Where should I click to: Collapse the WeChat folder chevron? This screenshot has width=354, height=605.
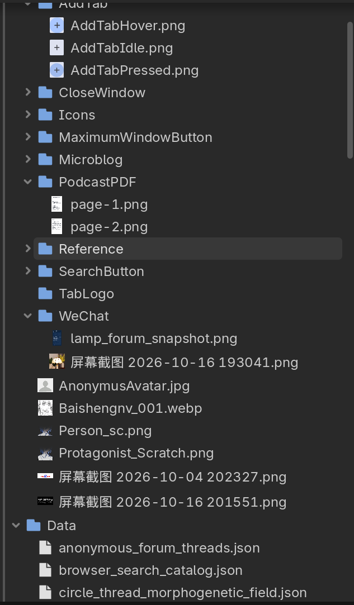(28, 316)
